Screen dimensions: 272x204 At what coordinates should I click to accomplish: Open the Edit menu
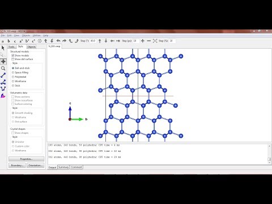[10, 36]
